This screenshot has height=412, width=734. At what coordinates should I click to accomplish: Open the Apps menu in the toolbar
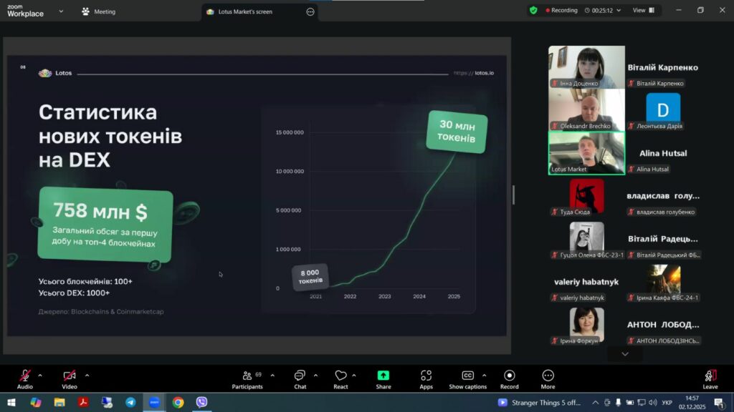click(426, 376)
